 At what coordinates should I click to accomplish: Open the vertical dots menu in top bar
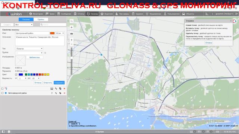coord(212,14)
